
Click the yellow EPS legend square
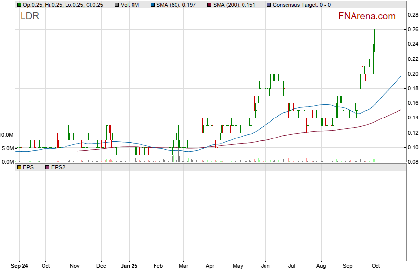19,167
